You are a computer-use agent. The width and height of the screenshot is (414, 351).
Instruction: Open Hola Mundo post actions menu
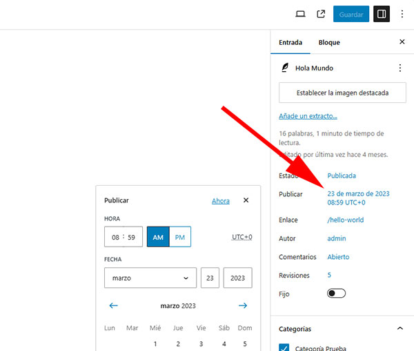(x=400, y=68)
